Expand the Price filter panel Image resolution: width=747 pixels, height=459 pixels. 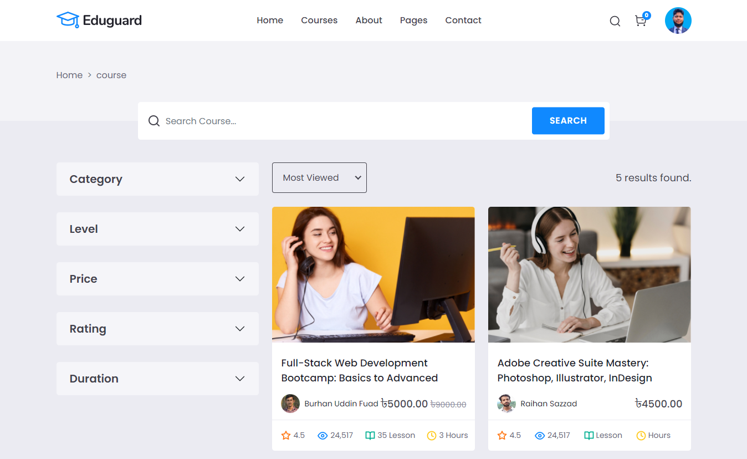(157, 279)
